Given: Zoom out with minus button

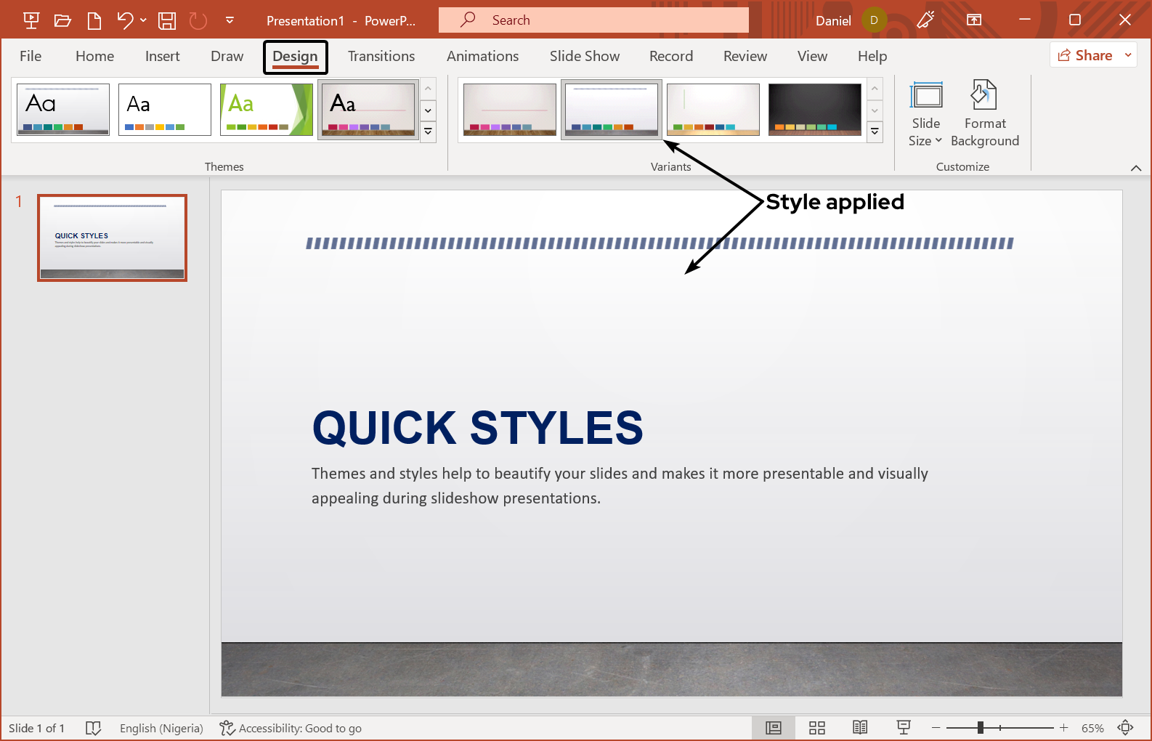Looking at the screenshot, I should click(x=936, y=728).
